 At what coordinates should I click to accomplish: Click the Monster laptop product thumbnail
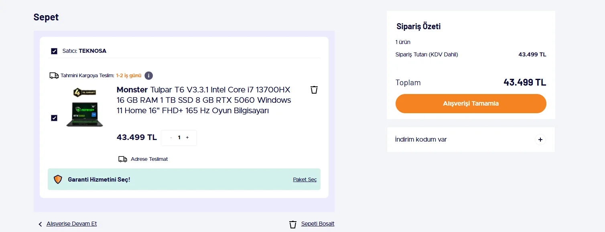(x=85, y=108)
